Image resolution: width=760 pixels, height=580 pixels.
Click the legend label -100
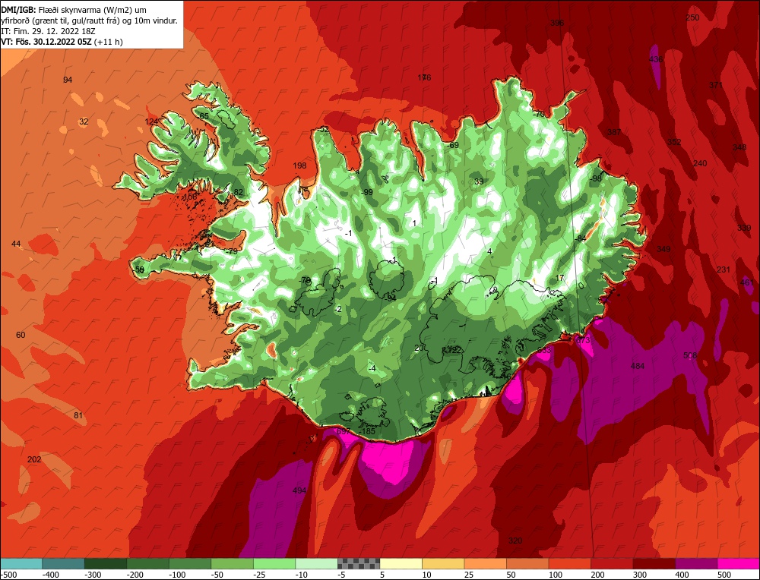click(x=177, y=575)
